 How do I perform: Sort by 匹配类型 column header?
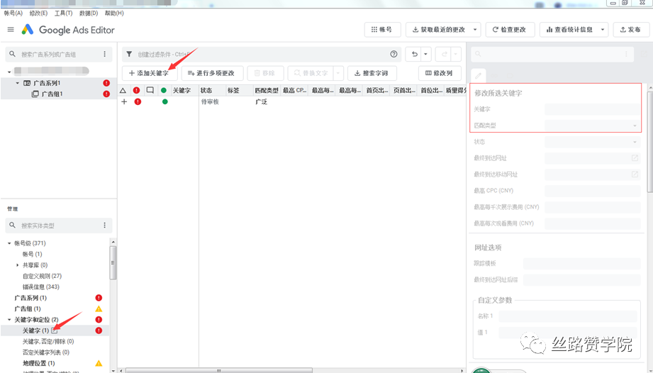click(x=267, y=90)
